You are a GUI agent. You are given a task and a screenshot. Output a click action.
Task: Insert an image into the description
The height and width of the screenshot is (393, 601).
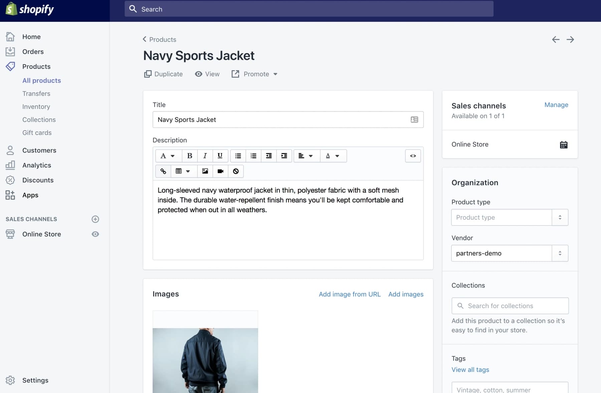(x=205, y=171)
